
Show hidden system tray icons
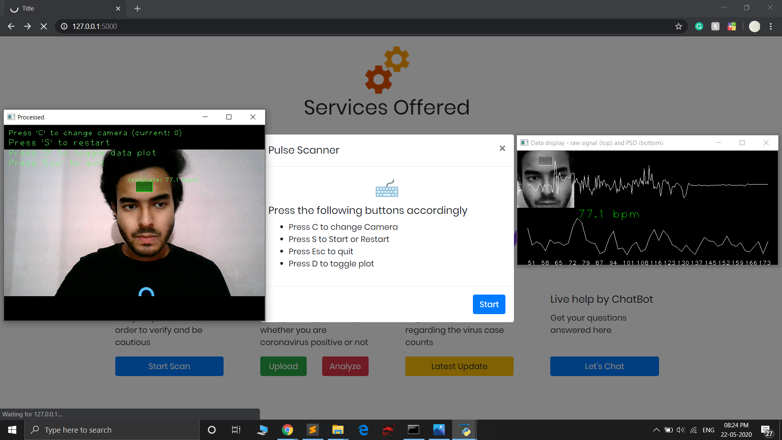click(x=656, y=430)
